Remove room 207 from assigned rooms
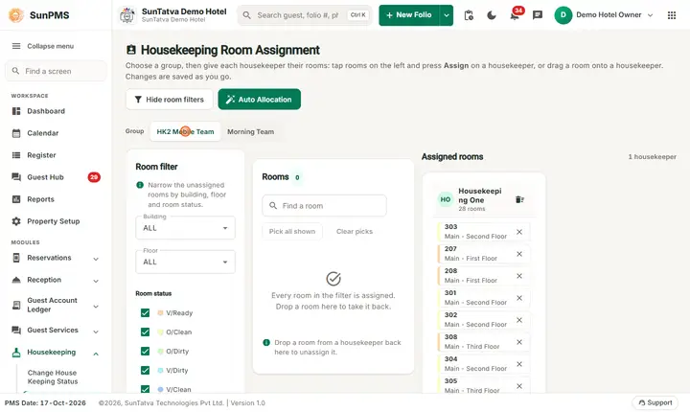The width and height of the screenshot is (690, 412). (x=519, y=254)
